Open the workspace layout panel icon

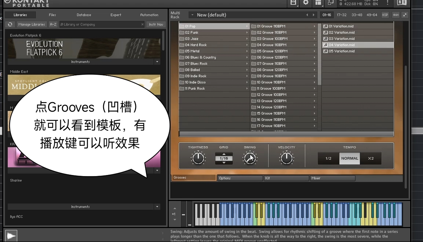318,3
